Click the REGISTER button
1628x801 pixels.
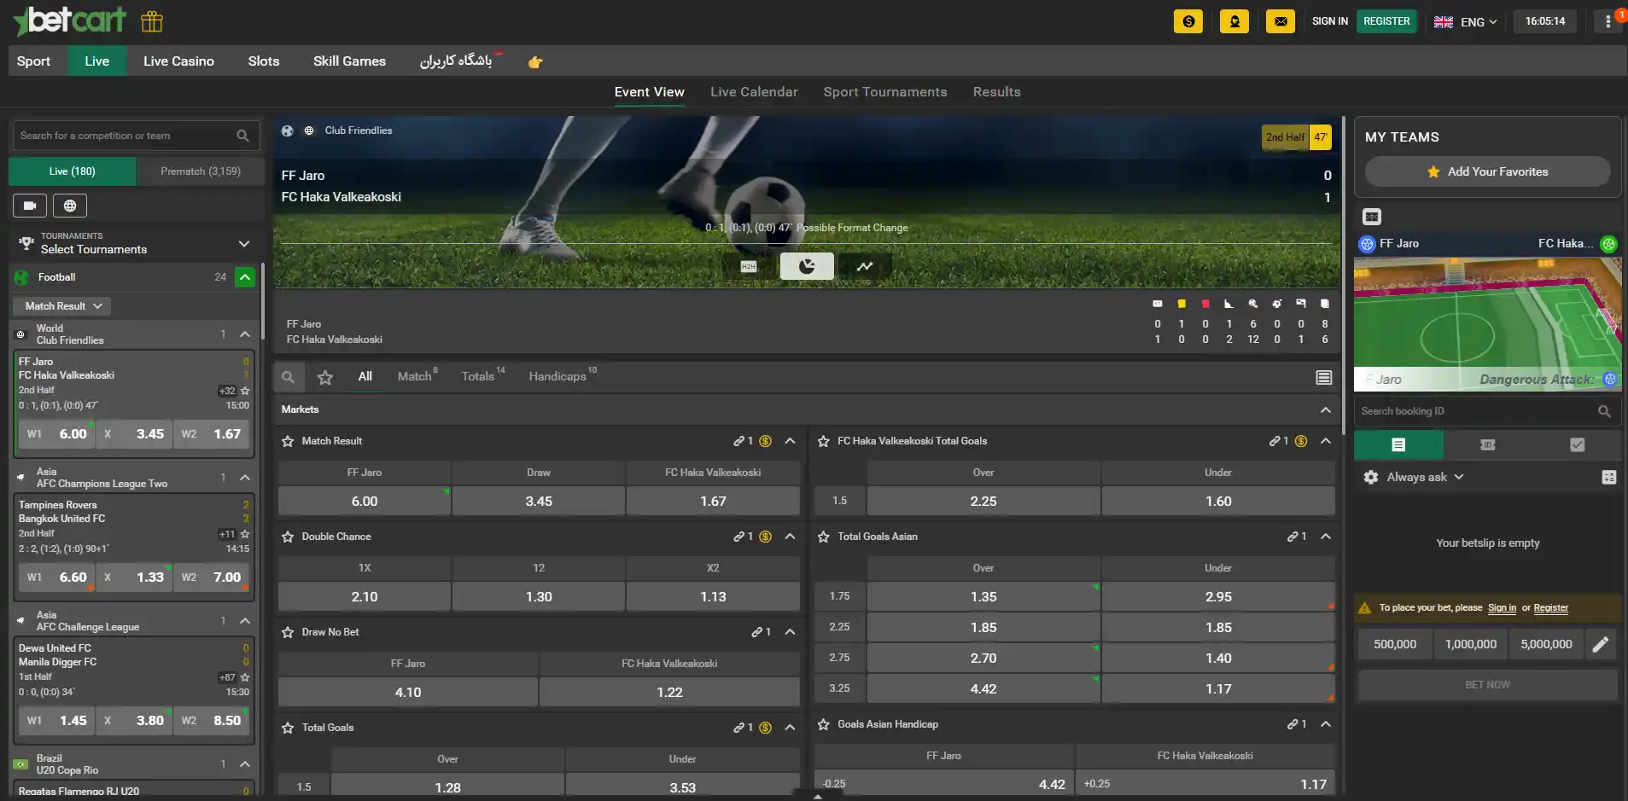click(x=1386, y=21)
